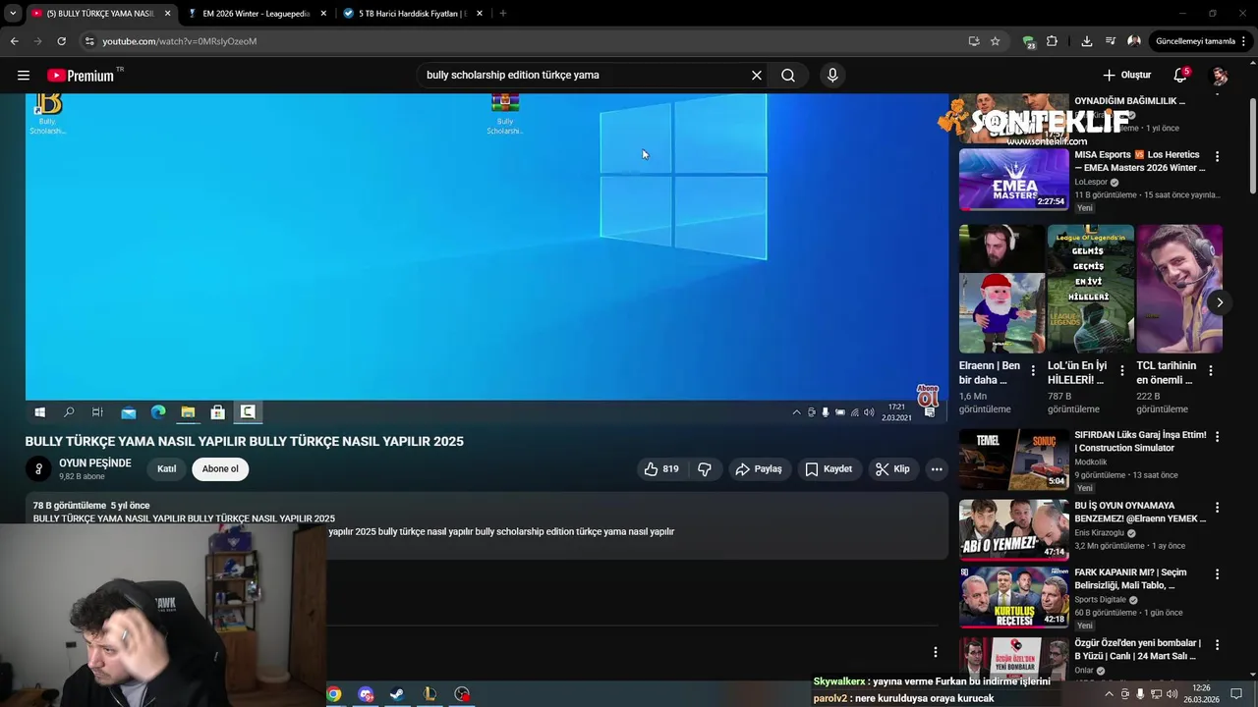Click the Kaydet save button
The height and width of the screenshot is (707, 1258).
pos(829,469)
